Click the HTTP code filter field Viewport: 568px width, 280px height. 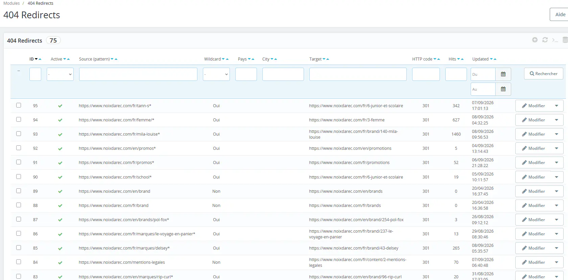426,74
